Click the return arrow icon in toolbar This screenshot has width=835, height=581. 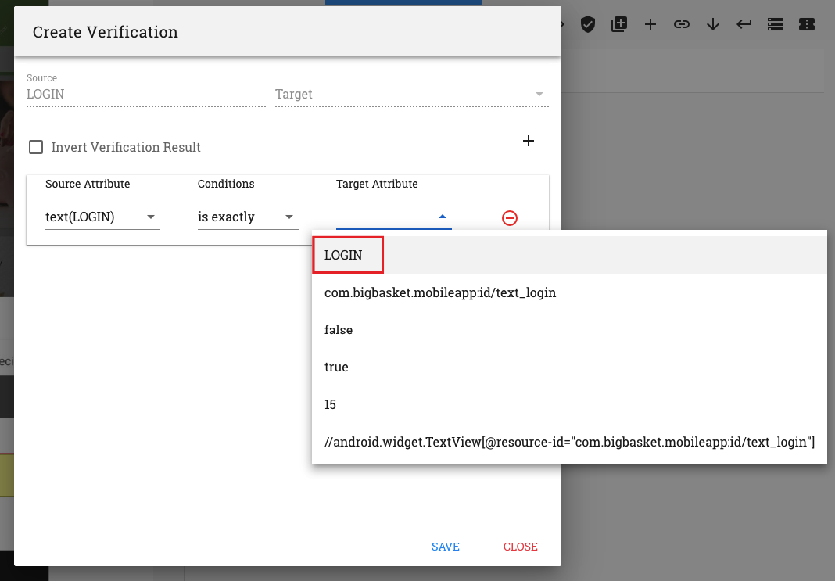coord(744,24)
